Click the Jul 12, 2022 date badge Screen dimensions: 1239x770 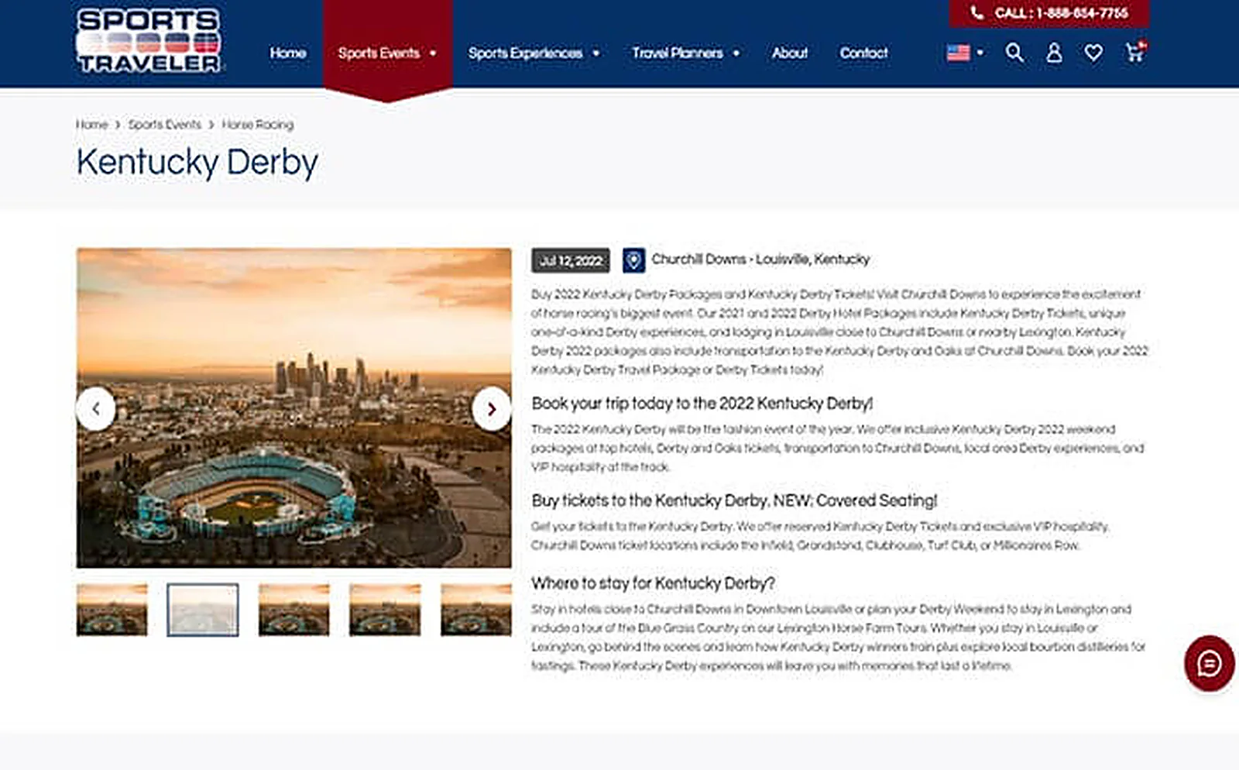click(571, 260)
